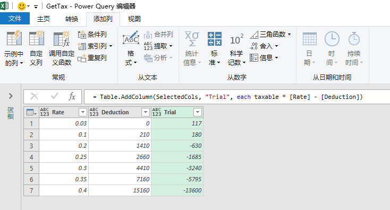Open Quick Access Toolbar customize arrow
The width and height of the screenshot is (390, 210).
pos(36,7)
